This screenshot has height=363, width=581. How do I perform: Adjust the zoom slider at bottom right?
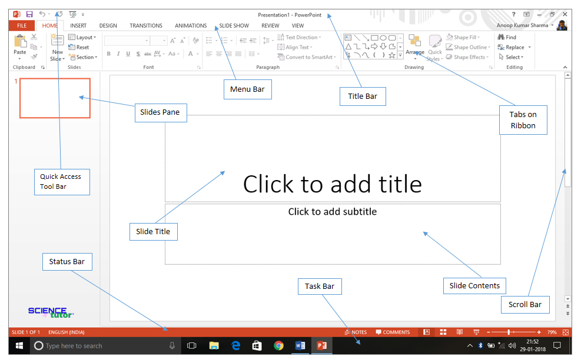point(510,332)
